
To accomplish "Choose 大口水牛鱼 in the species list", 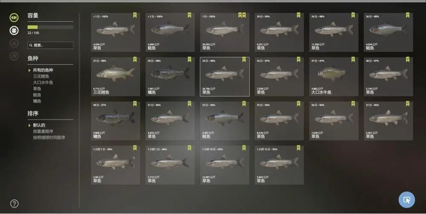I will click(43, 83).
